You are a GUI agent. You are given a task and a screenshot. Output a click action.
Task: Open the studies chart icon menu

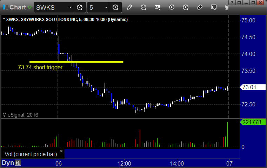tap(143, 7)
